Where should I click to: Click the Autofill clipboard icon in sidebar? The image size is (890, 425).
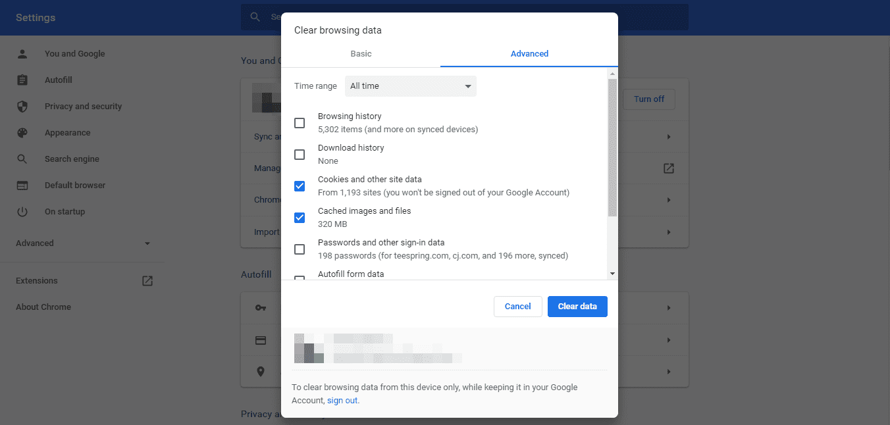coord(22,80)
